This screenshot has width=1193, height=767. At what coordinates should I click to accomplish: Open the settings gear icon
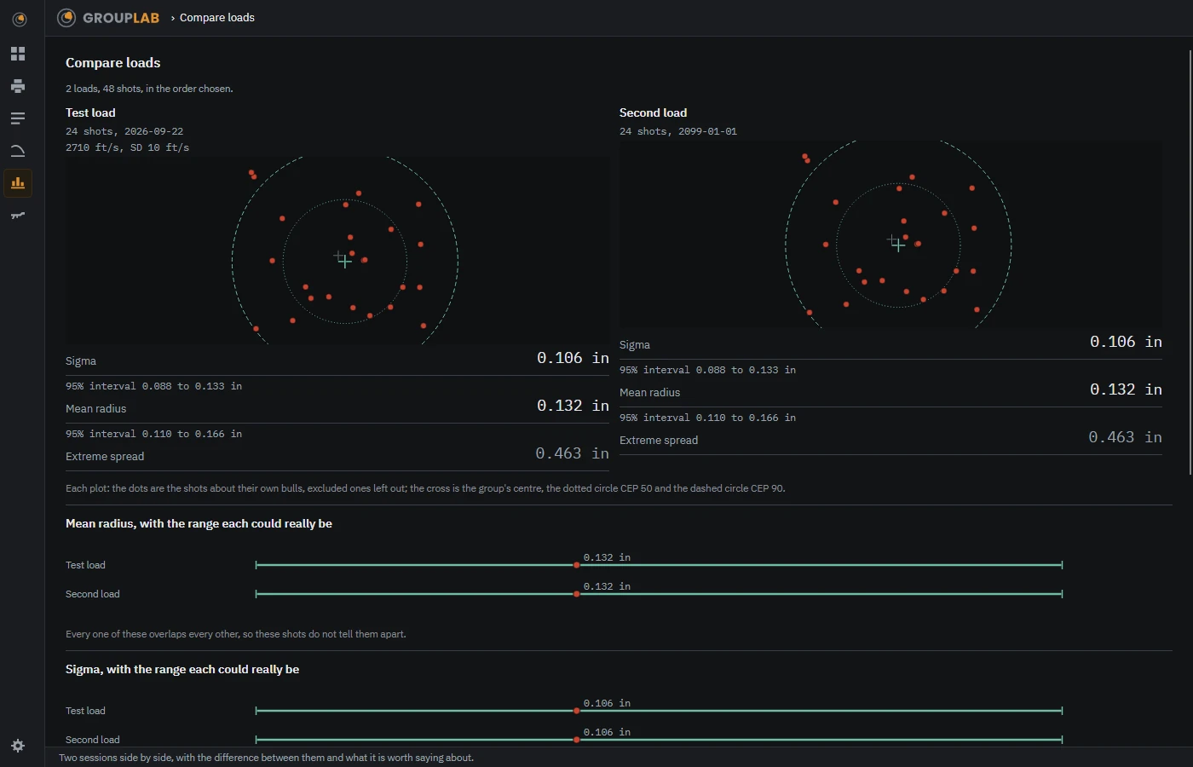point(18,746)
